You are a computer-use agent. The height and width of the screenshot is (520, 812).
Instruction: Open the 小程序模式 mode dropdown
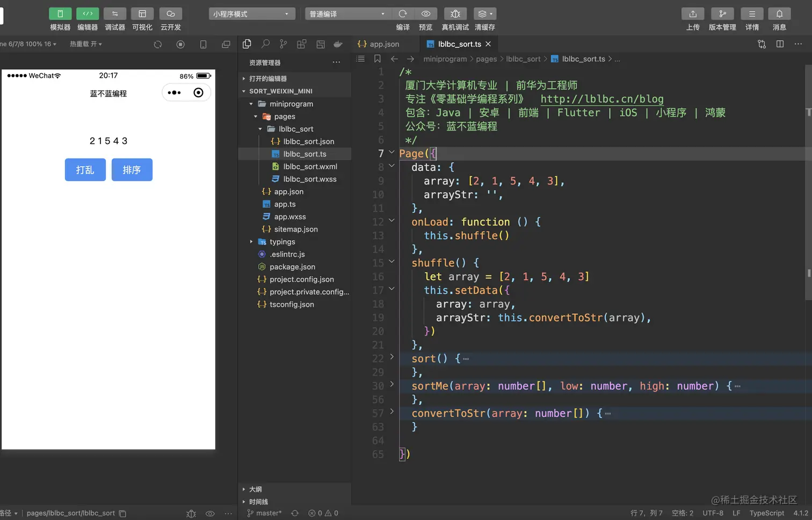[252, 13]
